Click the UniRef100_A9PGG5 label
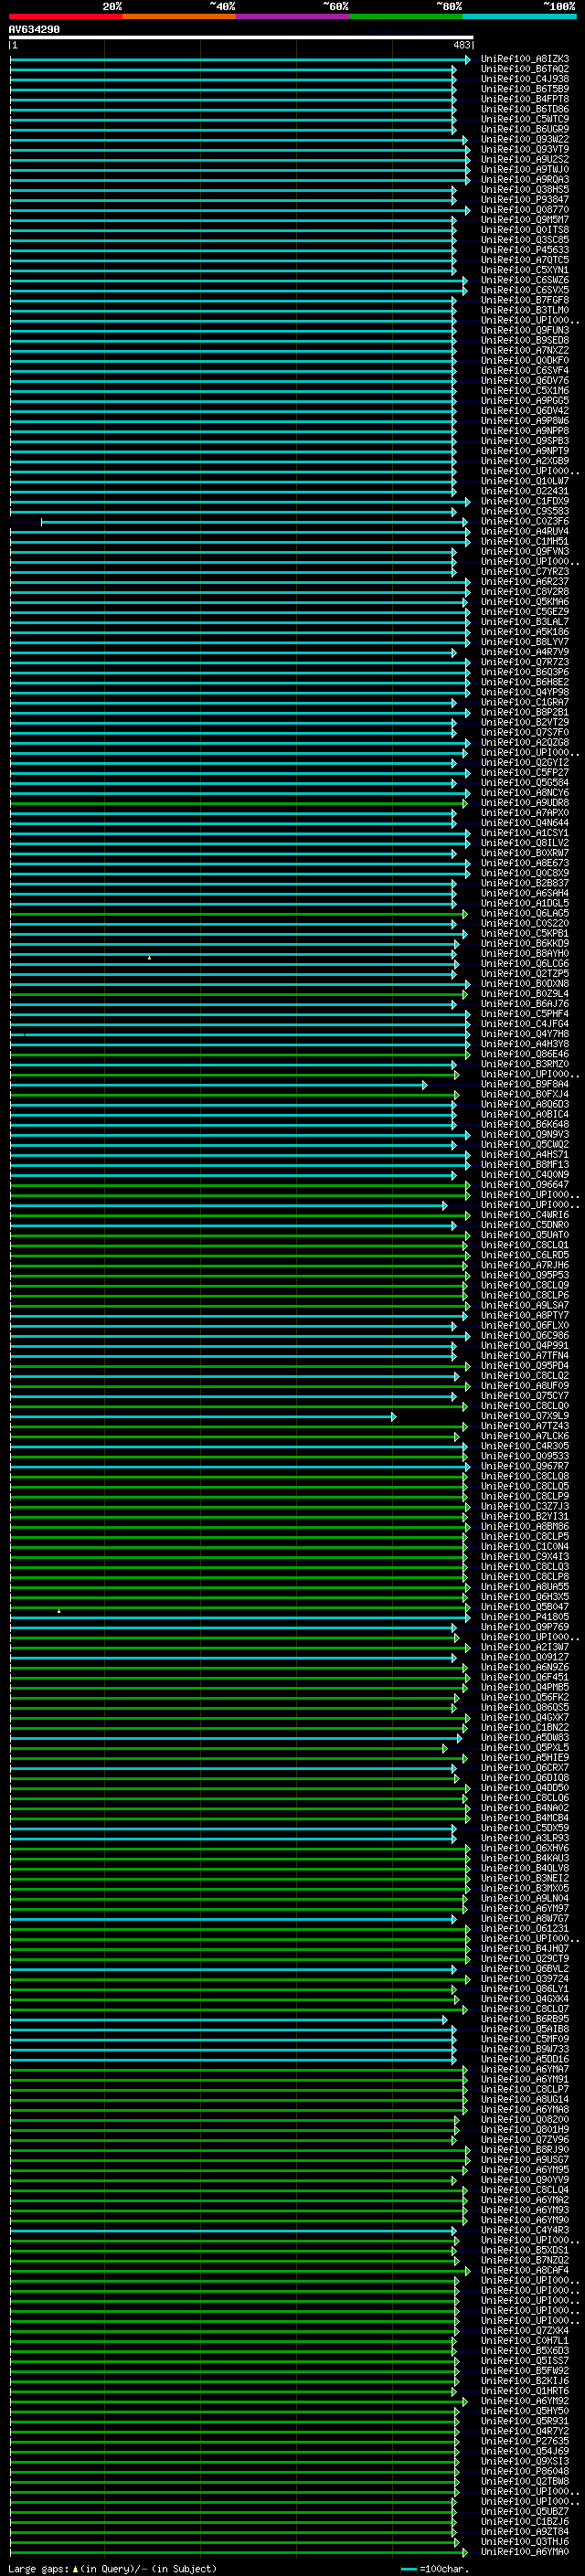Image resolution: width=585 pixels, height=2576 pixels. (525, 401)
